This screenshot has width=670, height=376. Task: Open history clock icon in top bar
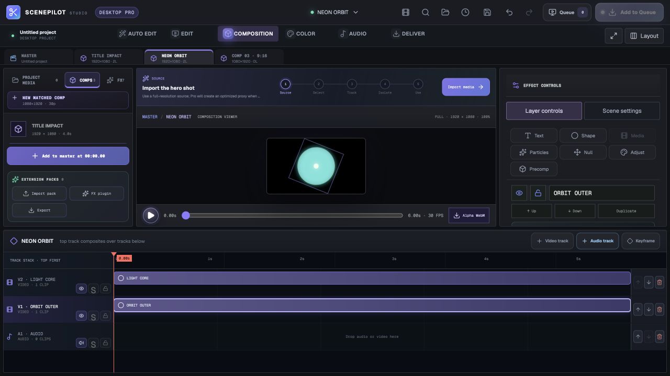tap(465, 12)
